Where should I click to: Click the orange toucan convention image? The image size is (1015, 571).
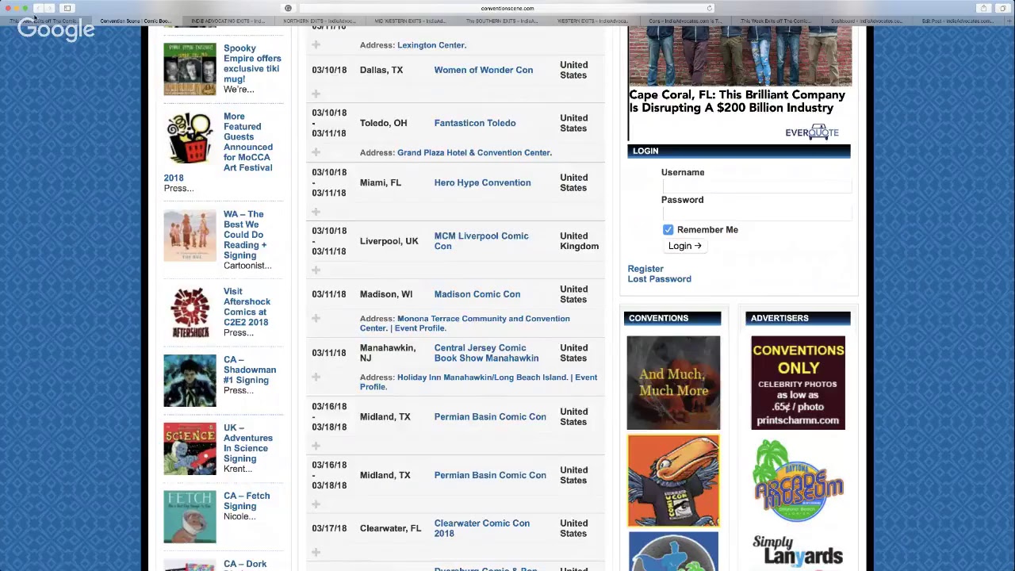coord(673,481)
